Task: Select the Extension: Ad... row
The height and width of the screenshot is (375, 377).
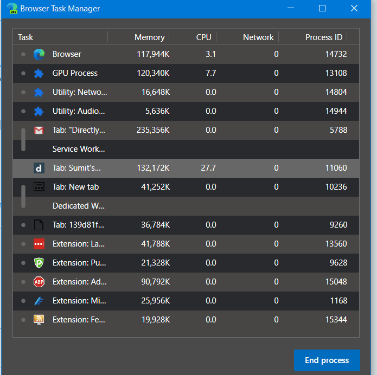Action: pyautogui.click(x=186, y=282)
